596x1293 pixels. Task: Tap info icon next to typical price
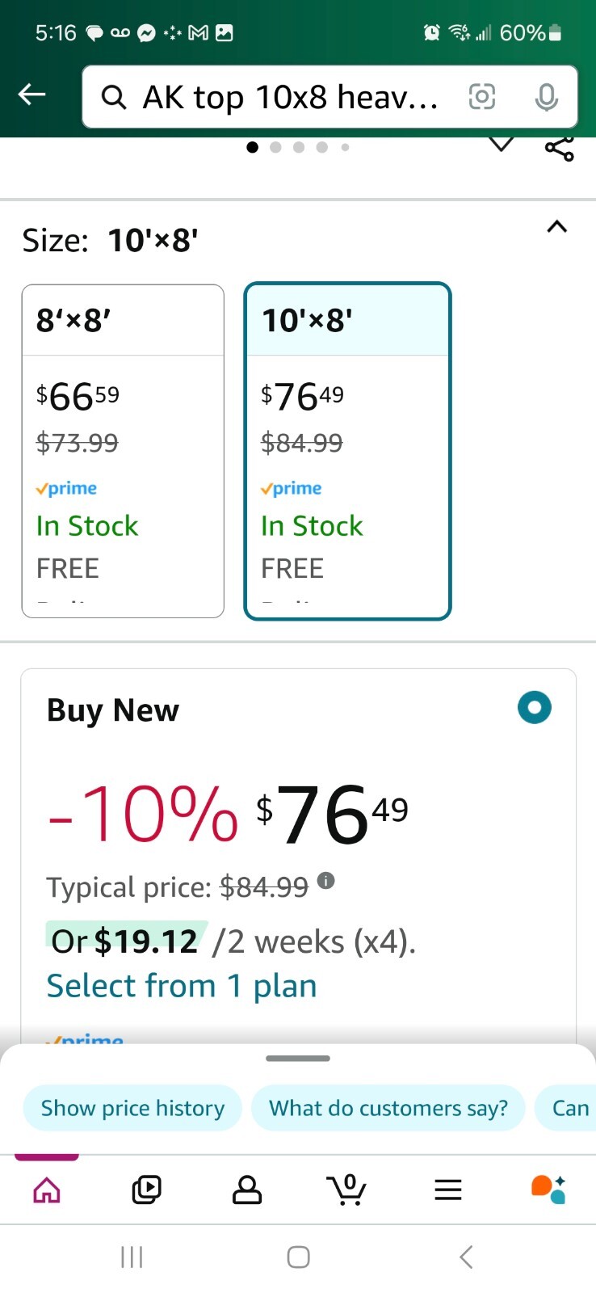[x=325, y=881]
